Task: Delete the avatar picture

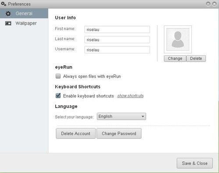Action: pos(196,59)
